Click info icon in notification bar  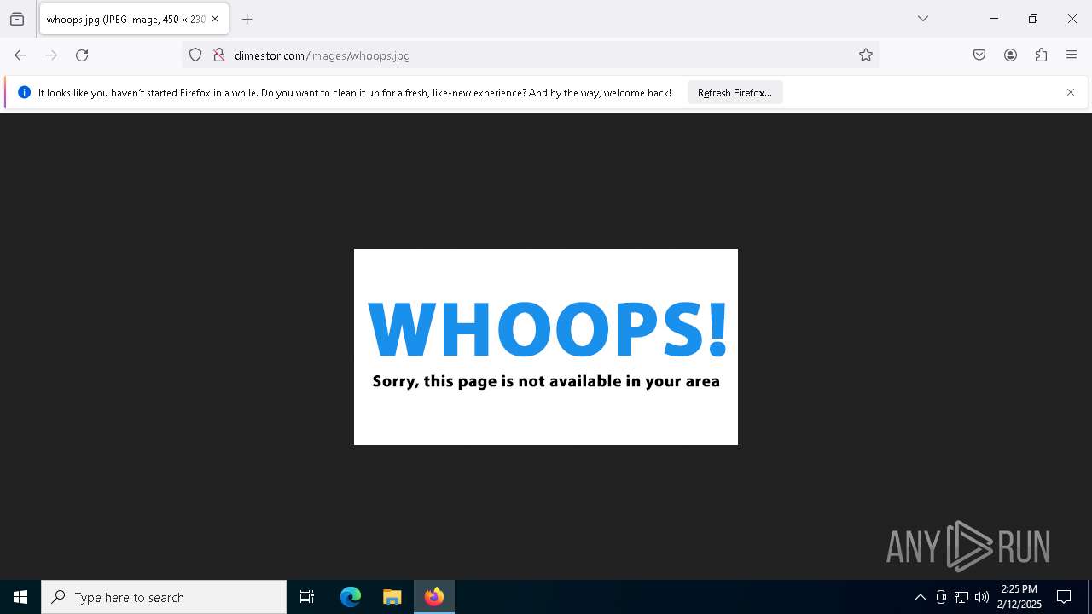coord(24,92)
